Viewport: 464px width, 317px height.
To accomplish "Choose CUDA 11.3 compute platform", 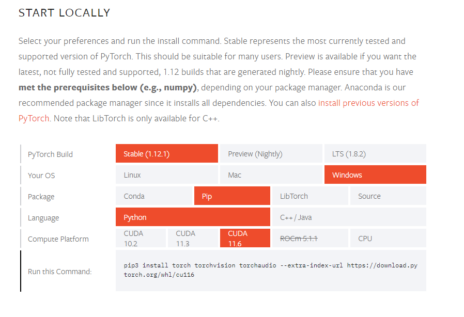I will tap(193, 238).
